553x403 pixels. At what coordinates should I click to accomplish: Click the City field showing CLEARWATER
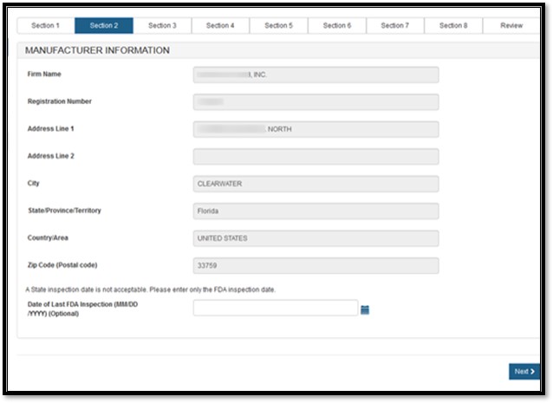[316, 184]
